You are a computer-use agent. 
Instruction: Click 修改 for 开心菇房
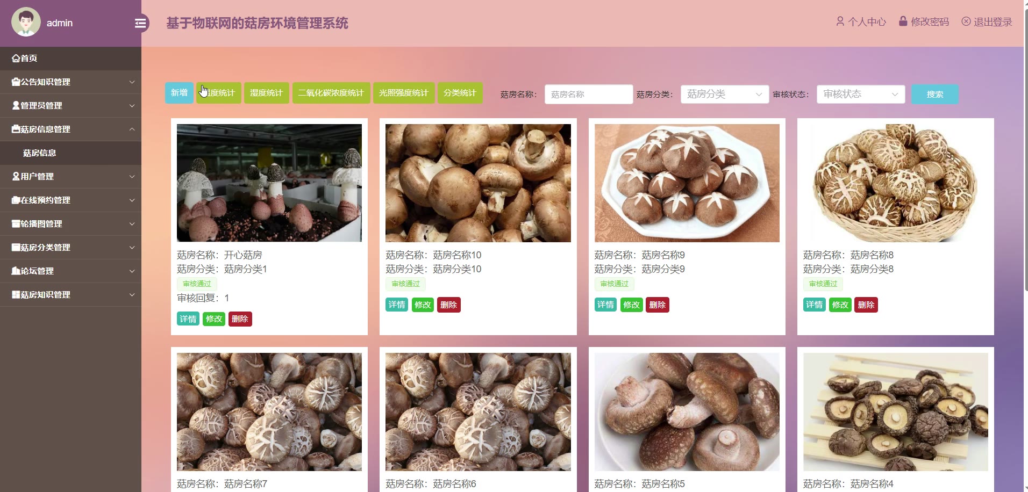[x=214, y=319]
